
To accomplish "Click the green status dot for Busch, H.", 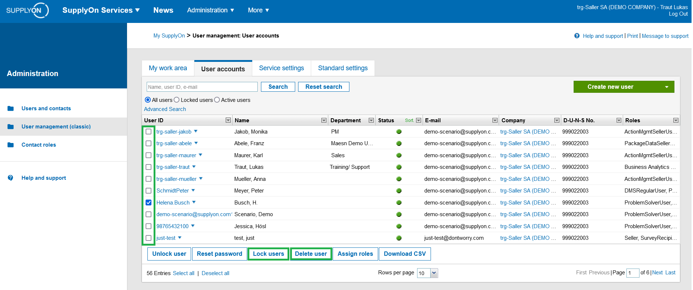I will [x=399, y=203].
